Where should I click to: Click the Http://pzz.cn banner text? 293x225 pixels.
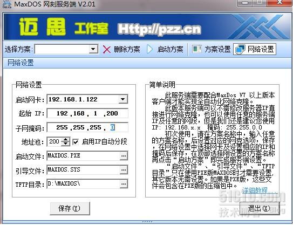point(159,29)
